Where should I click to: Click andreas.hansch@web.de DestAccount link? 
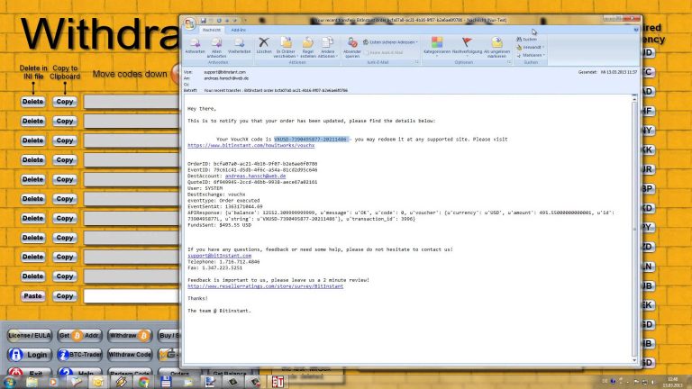(255, 176)
